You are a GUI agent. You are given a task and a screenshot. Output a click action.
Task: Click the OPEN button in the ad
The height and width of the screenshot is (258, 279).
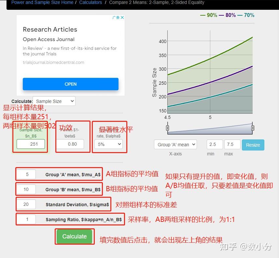[70, 84]
